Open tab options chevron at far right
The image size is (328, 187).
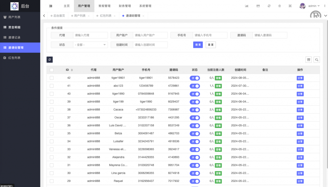(325, 16)
